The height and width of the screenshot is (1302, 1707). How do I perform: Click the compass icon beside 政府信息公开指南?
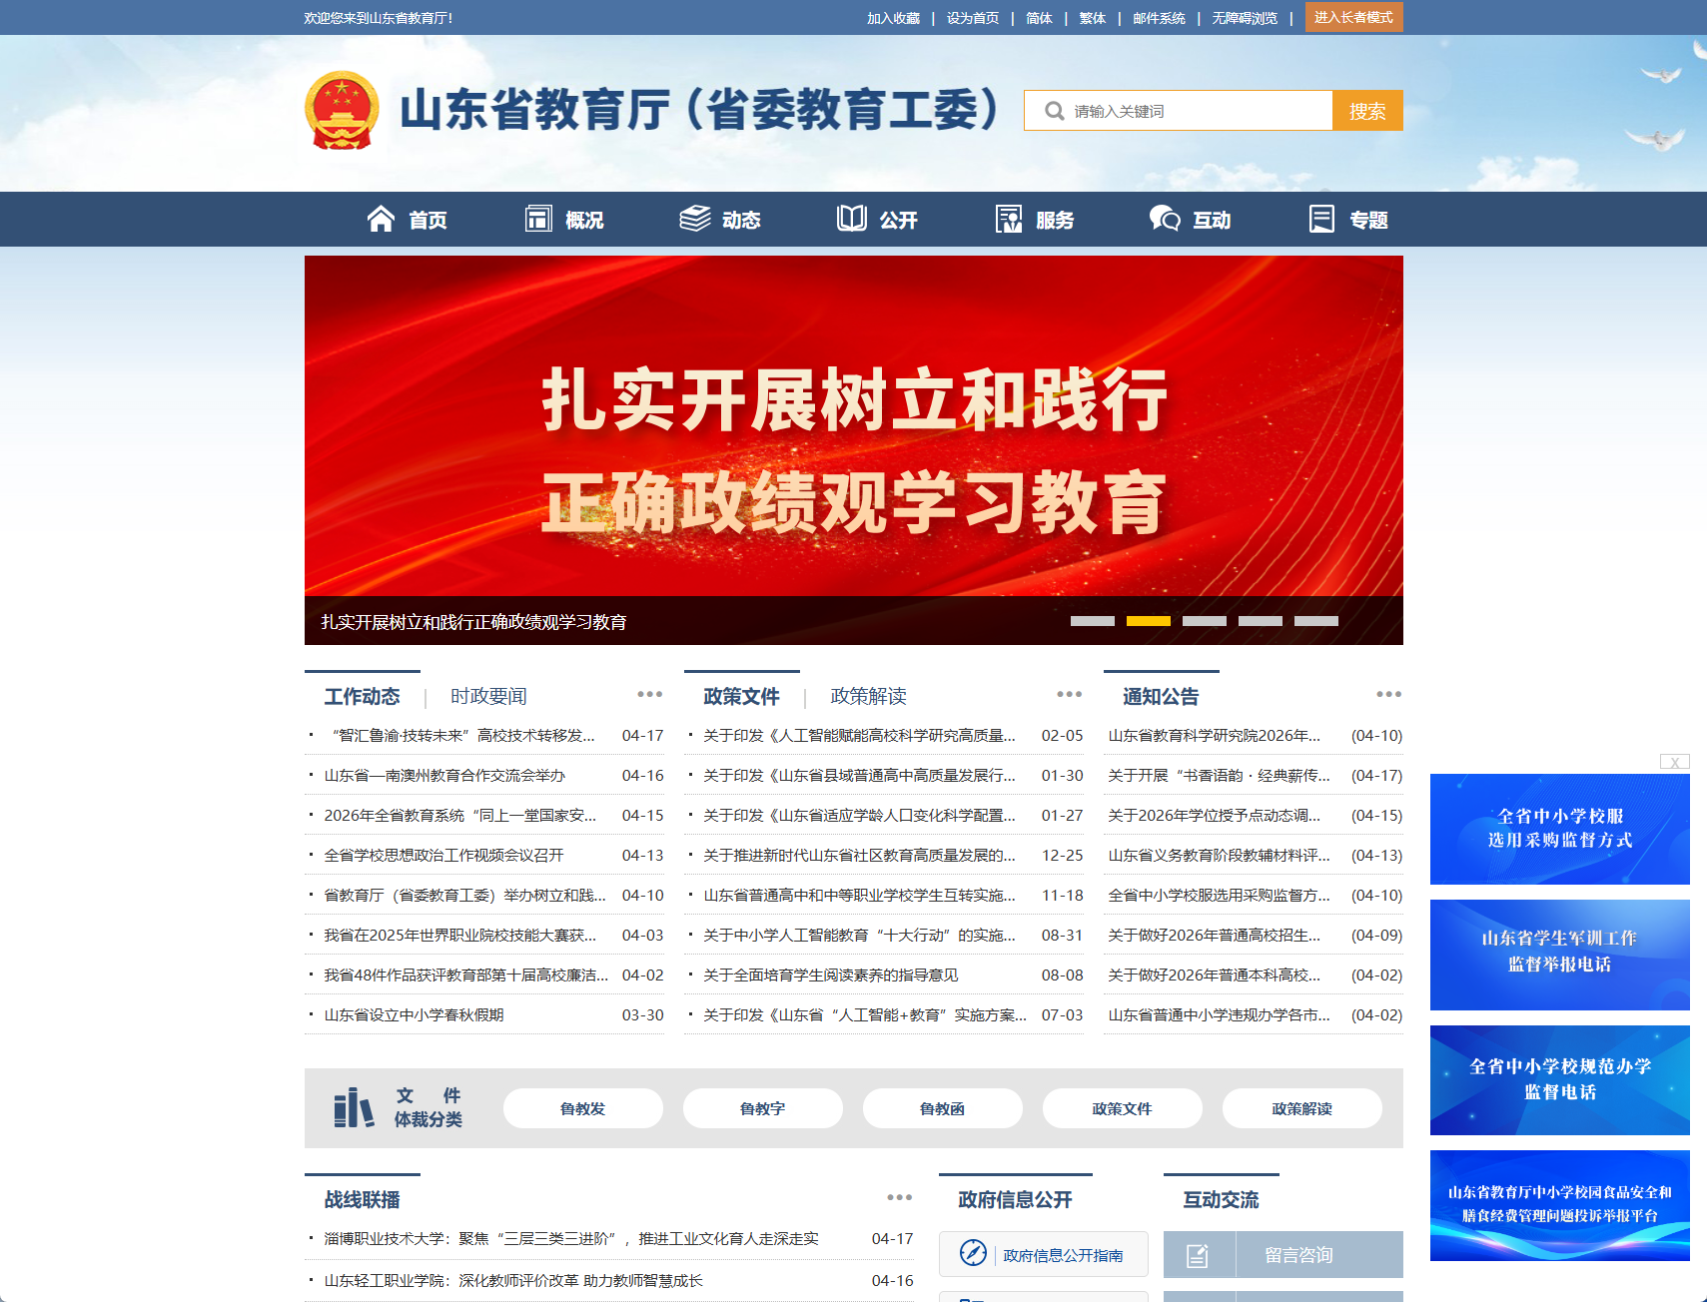pyautogui.click(x=971, y=1254)
